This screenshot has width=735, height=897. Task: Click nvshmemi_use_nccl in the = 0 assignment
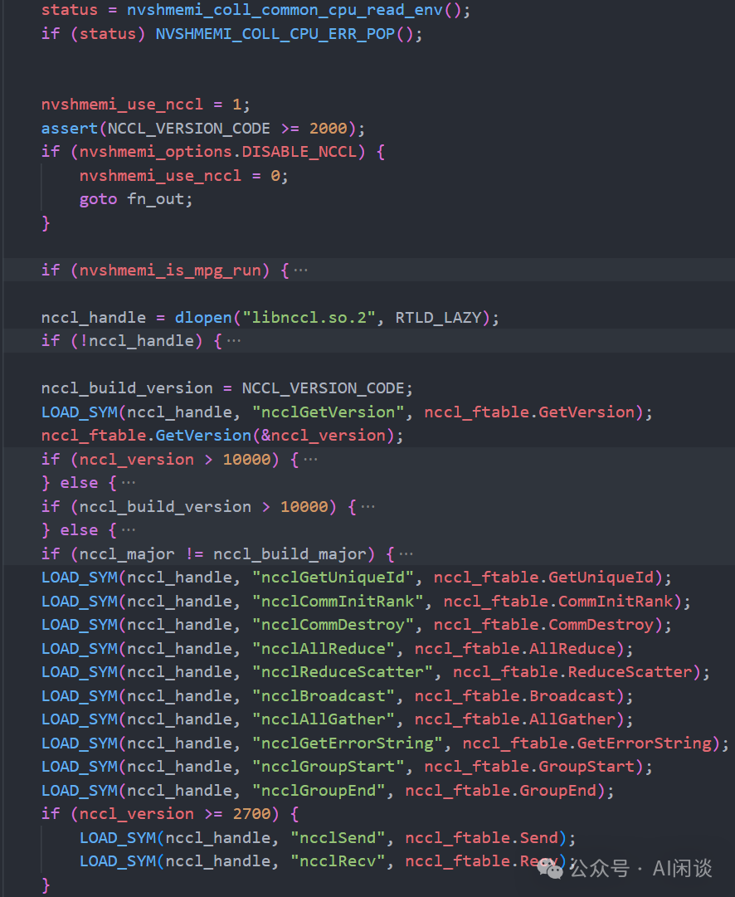pos(160,176)
